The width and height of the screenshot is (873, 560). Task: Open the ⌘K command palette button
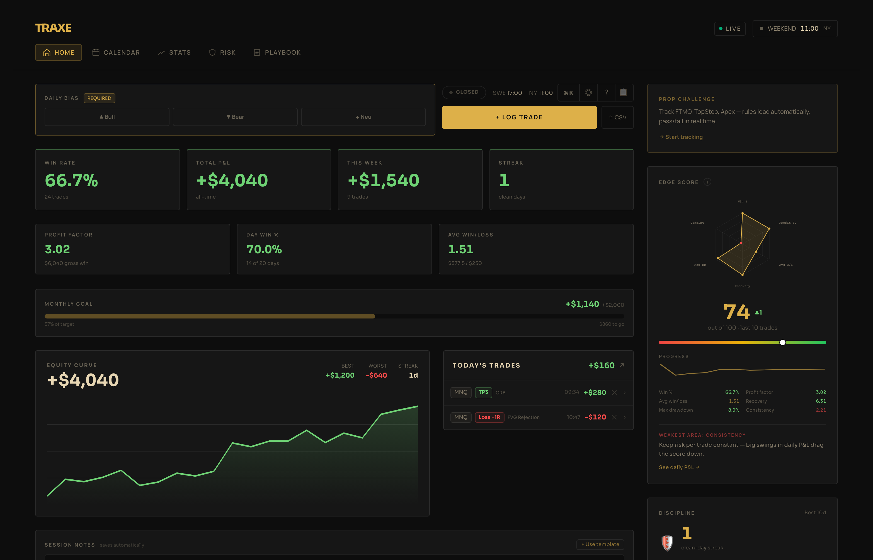(568, 93)
